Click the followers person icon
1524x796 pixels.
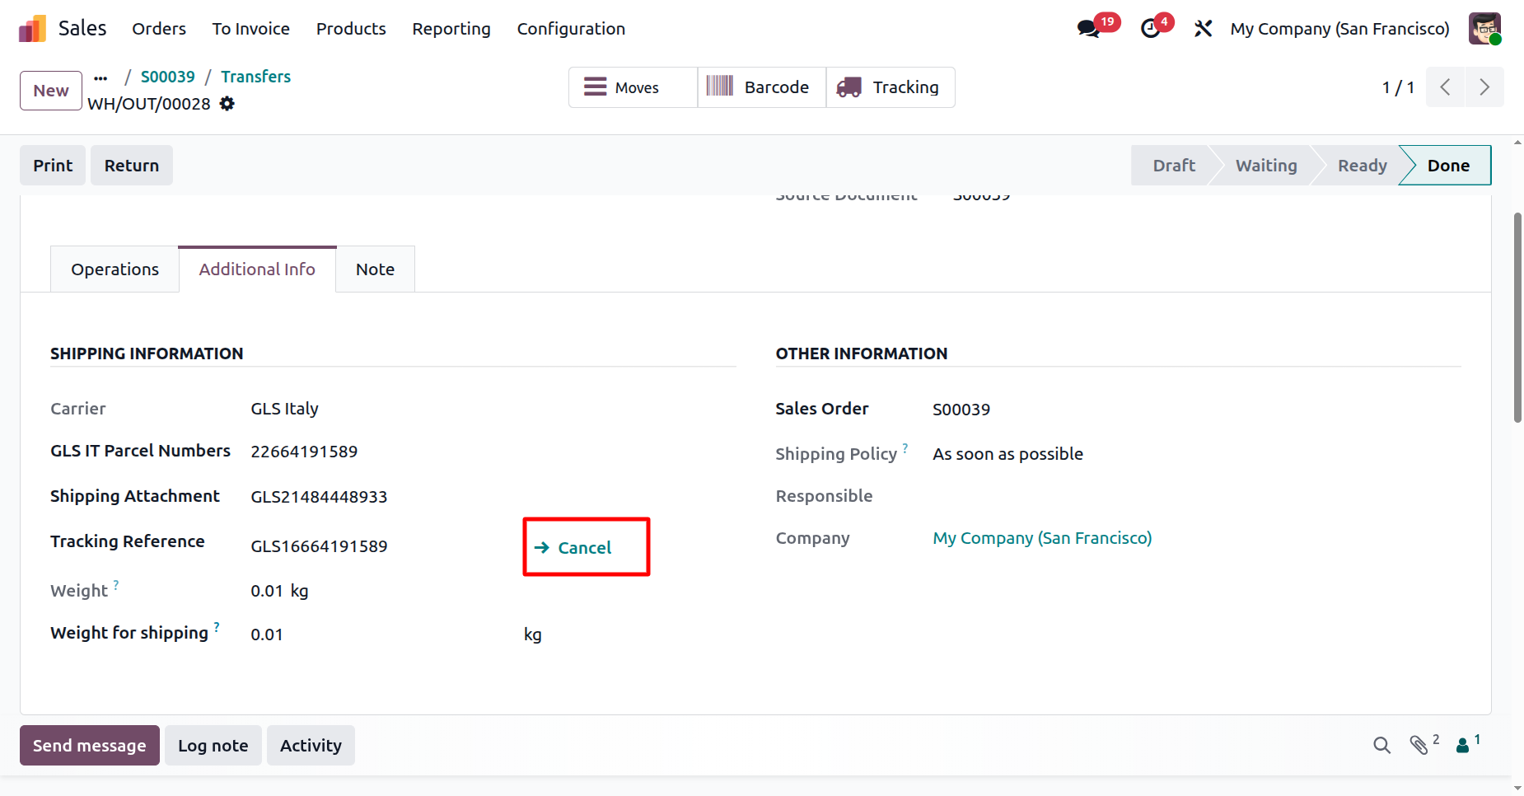[1463, 746]
